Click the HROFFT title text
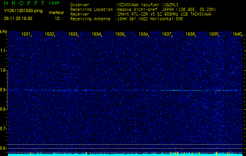The width and height of the screenshot is (246, 156). [23, 3]
